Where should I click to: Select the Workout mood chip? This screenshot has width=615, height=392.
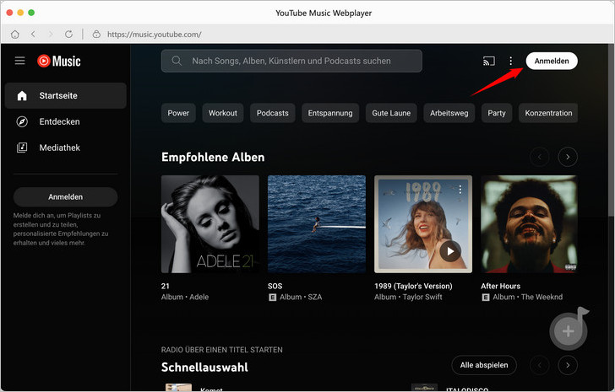coord(223,113)
